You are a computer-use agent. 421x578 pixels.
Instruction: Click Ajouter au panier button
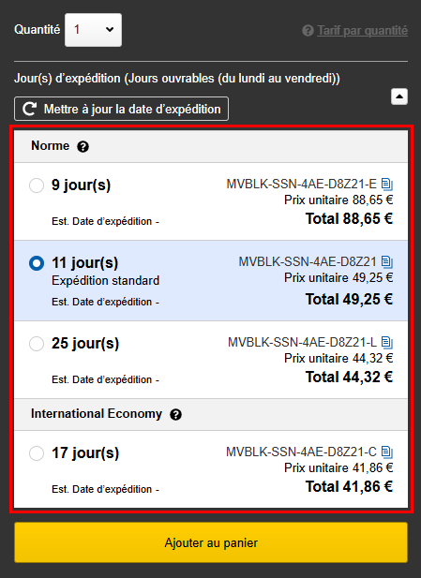click(x=211, y=542)
